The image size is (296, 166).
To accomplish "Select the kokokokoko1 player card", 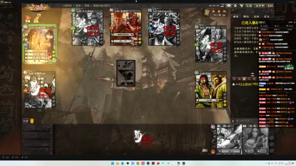I will (x=164, y=27).
